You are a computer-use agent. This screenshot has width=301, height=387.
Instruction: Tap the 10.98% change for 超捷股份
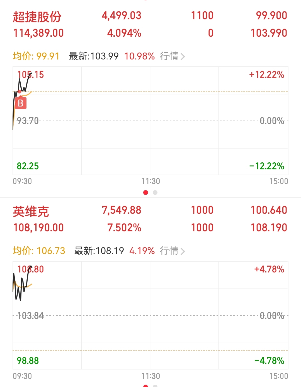click(139, 56)
